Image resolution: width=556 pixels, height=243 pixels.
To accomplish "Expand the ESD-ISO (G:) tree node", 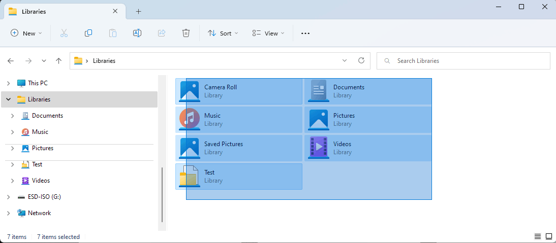I will click(9, 197).
